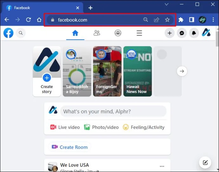The image size is (219, 172).
Task: Open the Hawaii News Now story
Action: point(137,71)
